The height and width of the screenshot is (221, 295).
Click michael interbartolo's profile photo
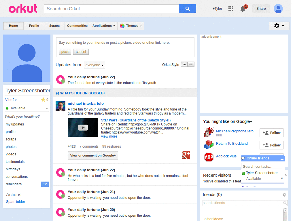pos(60,106)
